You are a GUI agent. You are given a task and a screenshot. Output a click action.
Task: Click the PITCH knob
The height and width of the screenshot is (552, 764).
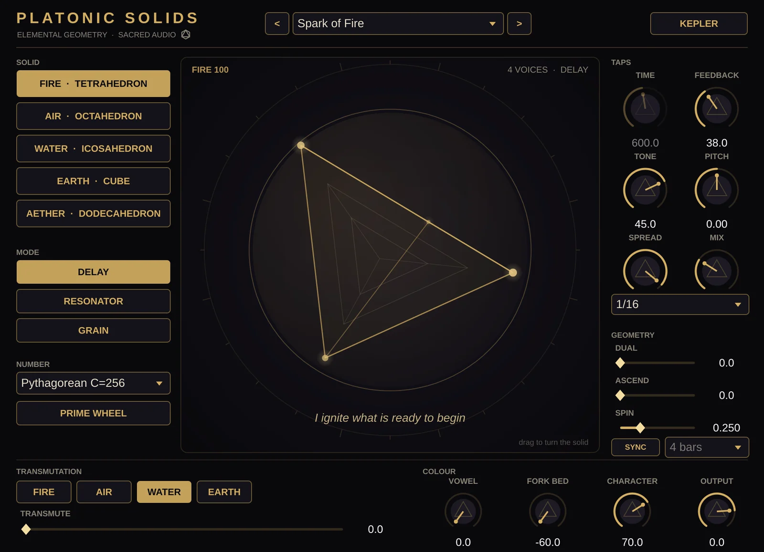point(717,189)
